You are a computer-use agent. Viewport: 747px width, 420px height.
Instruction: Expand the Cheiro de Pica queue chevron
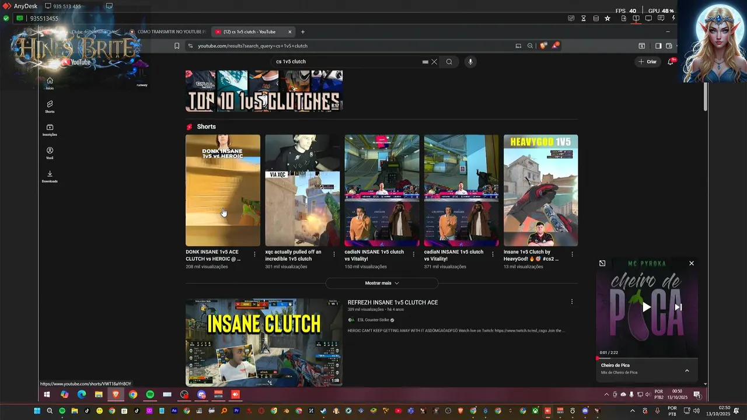click(x=687, y=370)
